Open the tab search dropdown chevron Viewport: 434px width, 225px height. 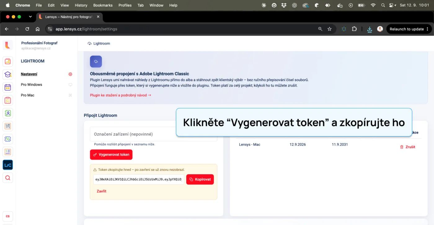(x=30, y=17)
